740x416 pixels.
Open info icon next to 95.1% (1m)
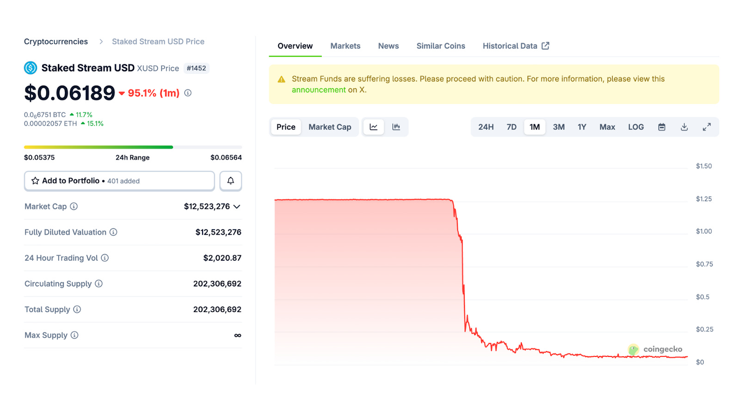point(188,93)
